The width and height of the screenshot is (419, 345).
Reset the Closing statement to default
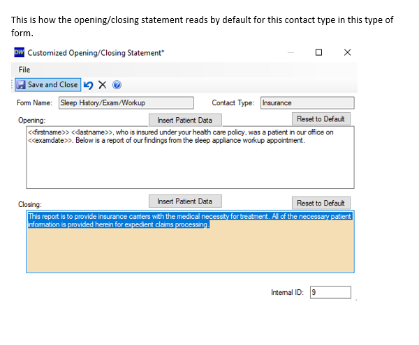[321, 203]
